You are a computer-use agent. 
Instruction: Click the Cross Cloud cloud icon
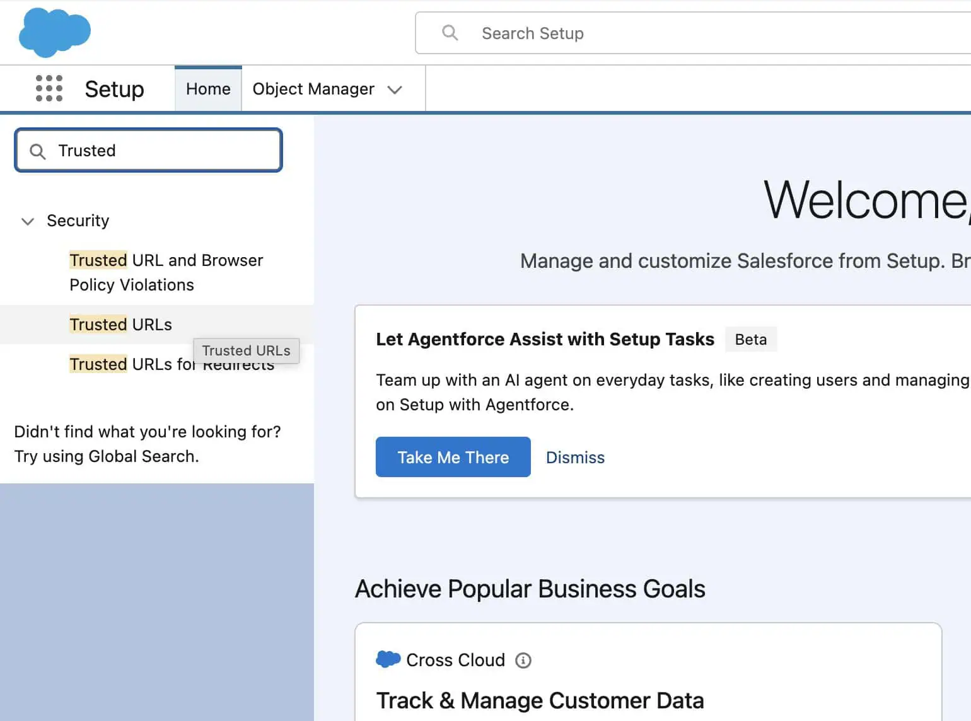pyautogui.click(x=388, y=659)
